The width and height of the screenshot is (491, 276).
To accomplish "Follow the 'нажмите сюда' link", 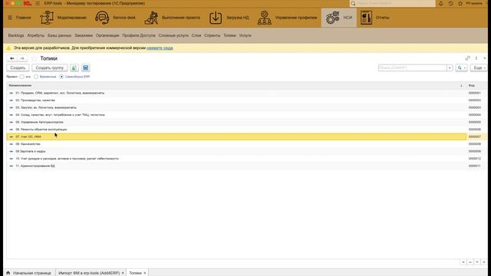I will point(160,48).
